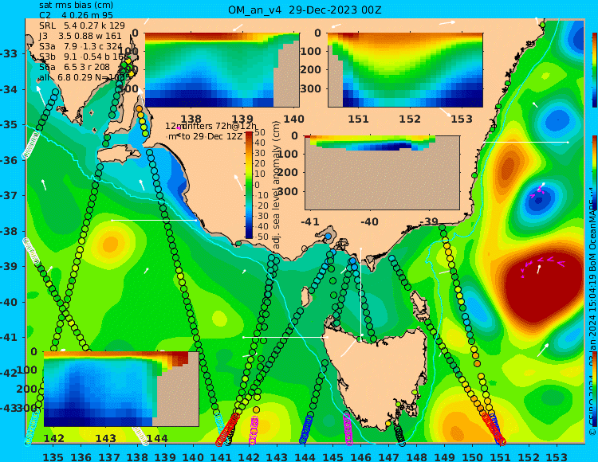Click the 153 longitude axis label
Screen dimensions: 598x462
[x=557, y=456]
